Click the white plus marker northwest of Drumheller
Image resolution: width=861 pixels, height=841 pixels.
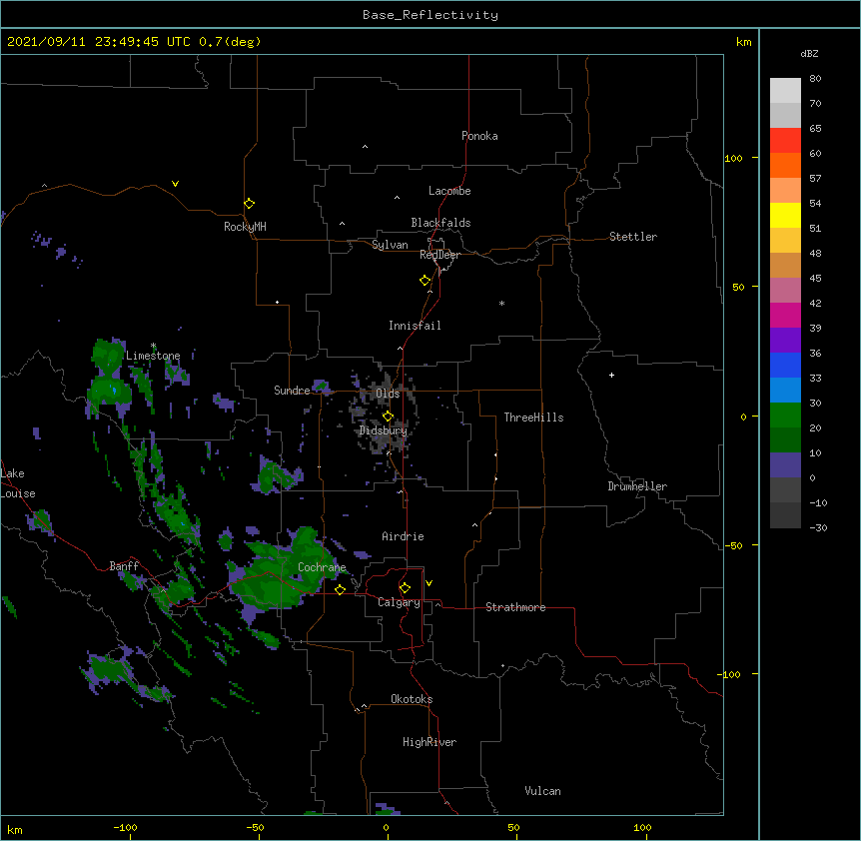pos(611,375)
